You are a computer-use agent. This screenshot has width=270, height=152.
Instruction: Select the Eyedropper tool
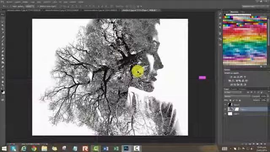click(x=3, y=33)
